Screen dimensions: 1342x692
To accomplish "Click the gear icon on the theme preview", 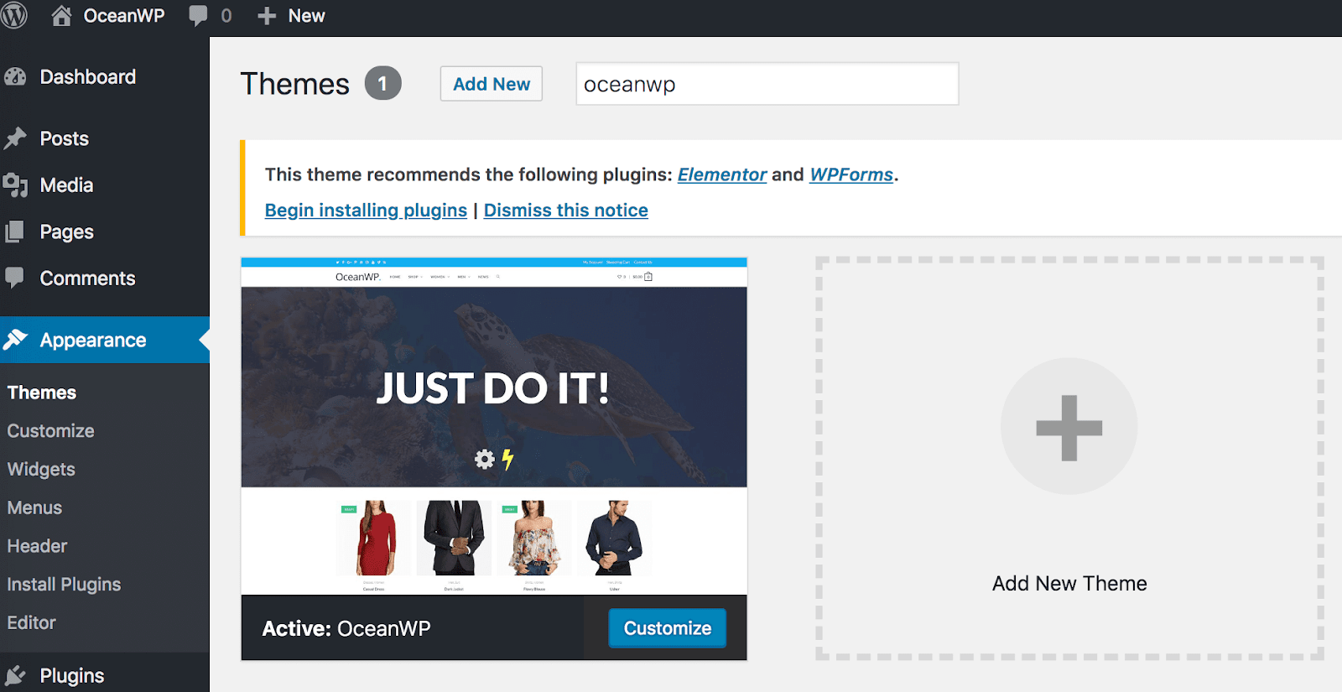I will coord(485,459).
